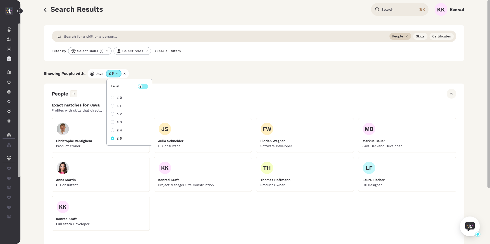Open Markus Bauer's profile card

point(407,135)
